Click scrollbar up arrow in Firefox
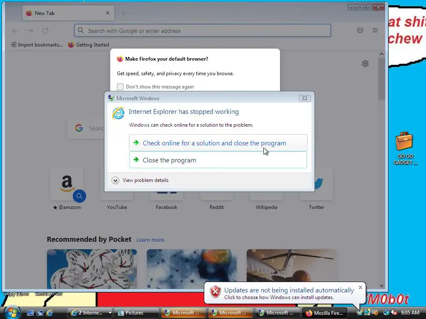The height and width of the screenshot is (319, 426). pos(381,54)
